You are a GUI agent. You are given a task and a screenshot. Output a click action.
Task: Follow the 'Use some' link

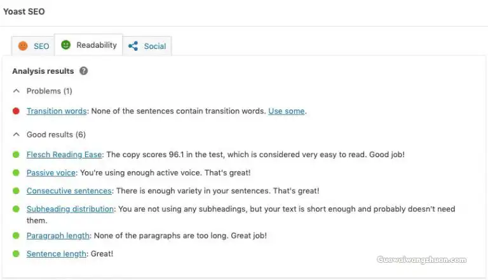287,111
